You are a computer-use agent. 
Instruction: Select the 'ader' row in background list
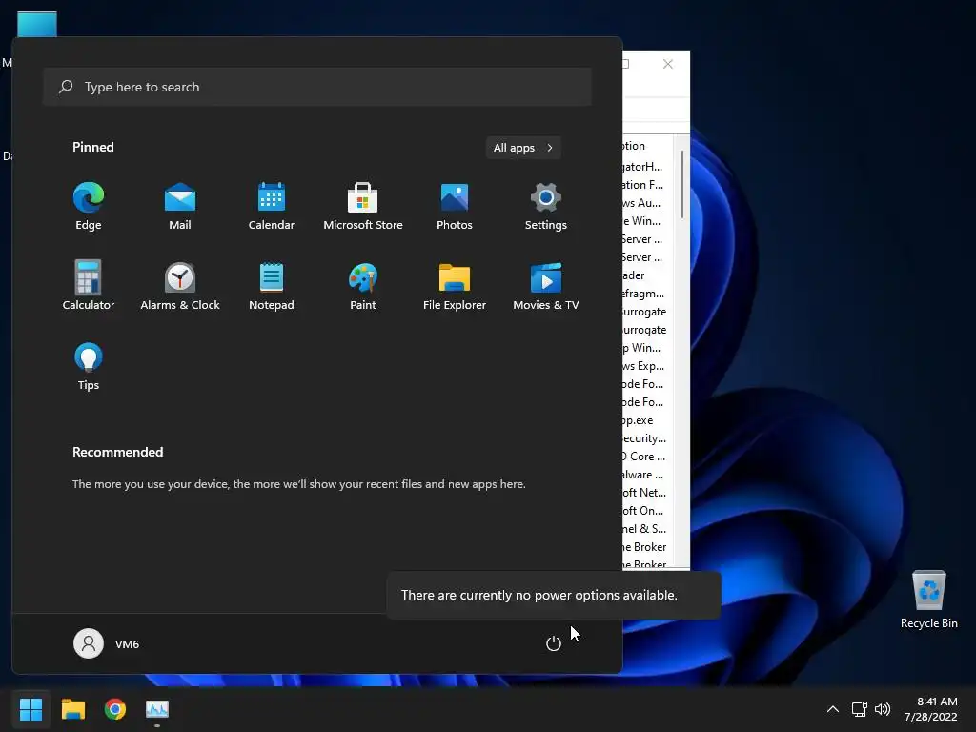(x=645, y=275)
